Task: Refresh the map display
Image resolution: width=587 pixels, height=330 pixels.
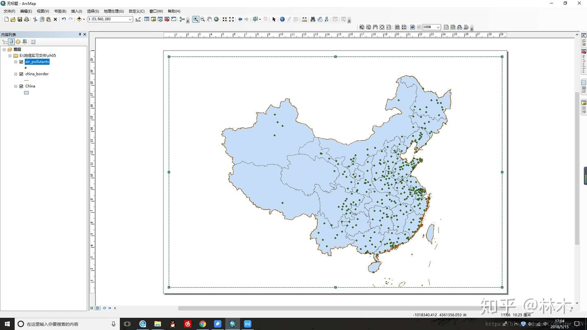Action: (x=105, y=308)
